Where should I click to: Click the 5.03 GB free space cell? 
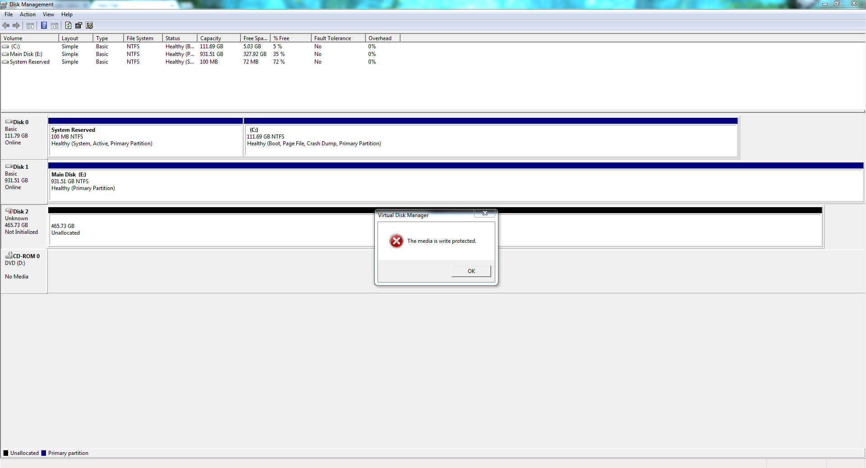point(252,46)
